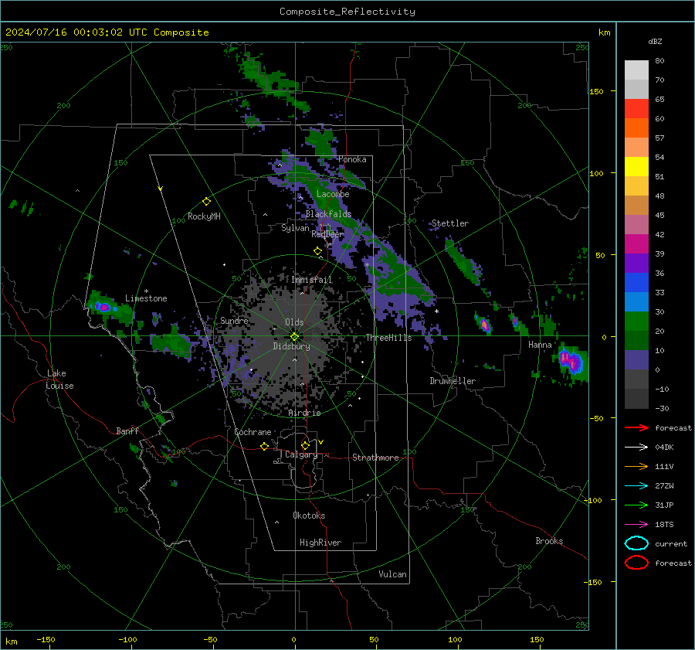Click the Blackfalds label
Screen dimensions: 695x650
[328, 214]
